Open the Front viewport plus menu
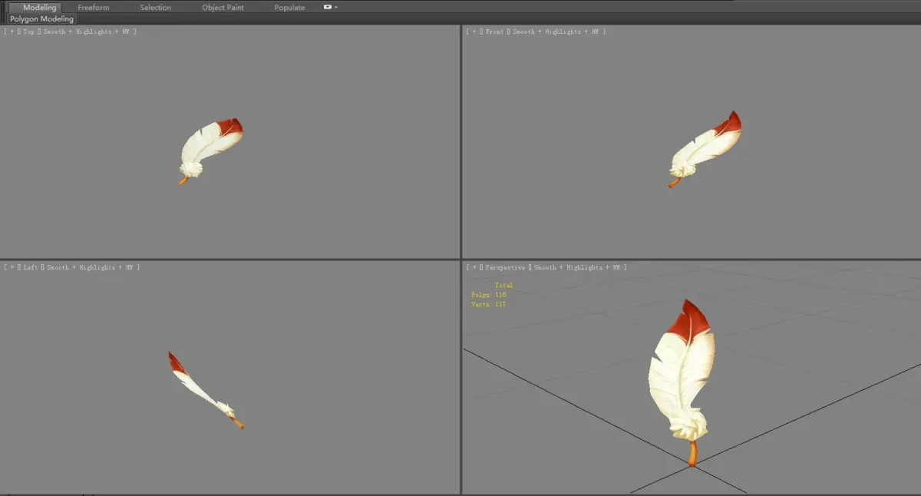The height and width of the screenshot is (496, 921). coord(474,31)
